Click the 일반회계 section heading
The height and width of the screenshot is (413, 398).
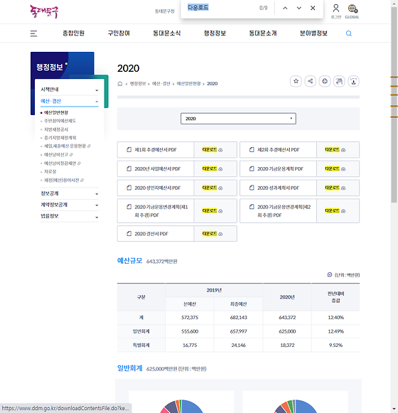129,368
